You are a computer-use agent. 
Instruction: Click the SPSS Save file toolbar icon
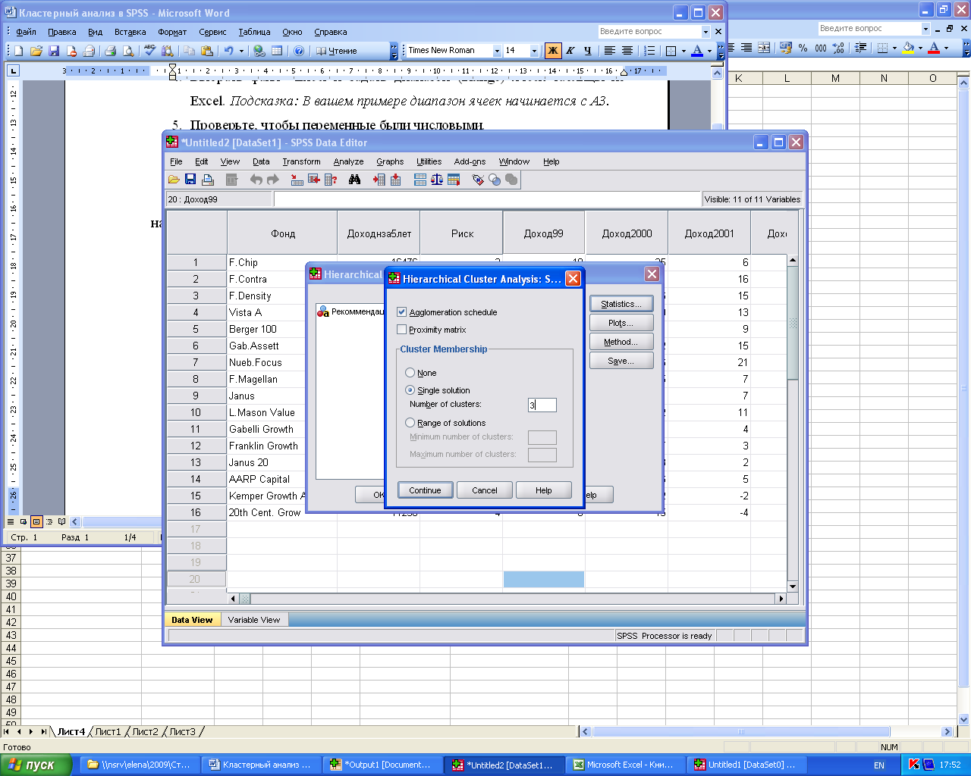[190, 180]
